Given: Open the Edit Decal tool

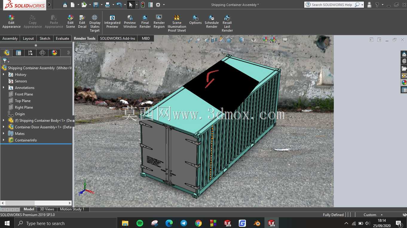Looking at the screenshot, I should point(82,22).
